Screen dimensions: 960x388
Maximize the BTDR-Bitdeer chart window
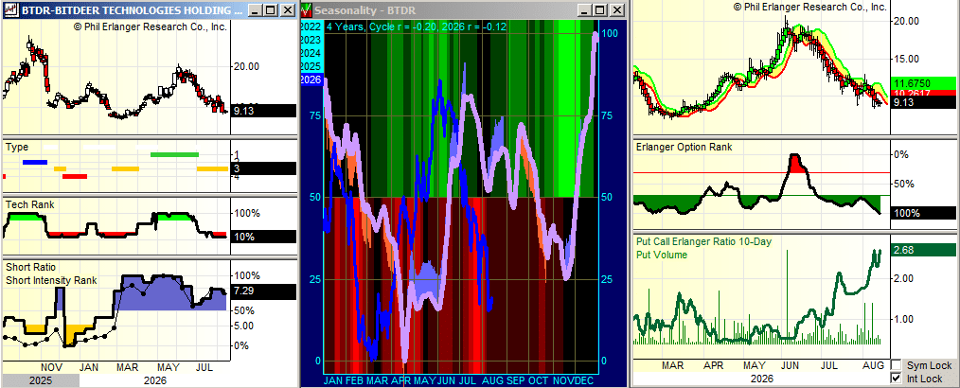[x=273, y=9]
